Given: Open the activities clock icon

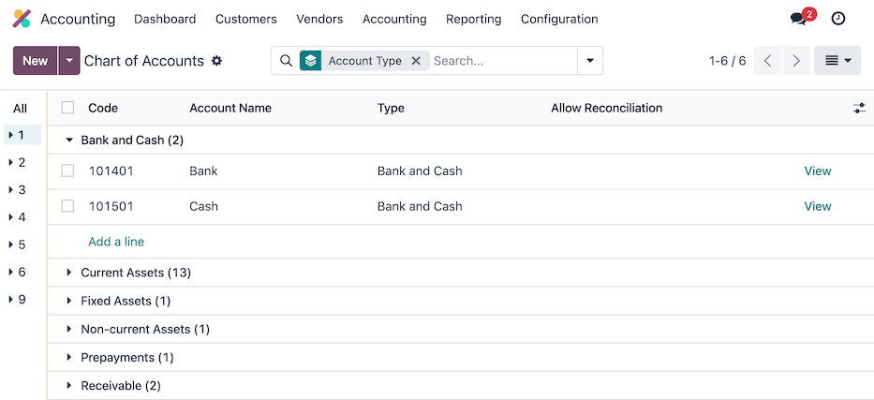Looking at the screenshot, I should point(838,19).
